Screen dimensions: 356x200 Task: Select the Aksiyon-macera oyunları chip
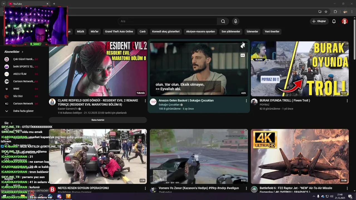click(201, 32)
